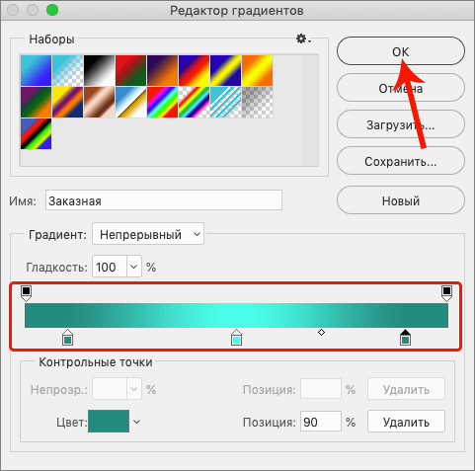
Task: Click the teal gradient preview bar
Action: pos(236,315)
